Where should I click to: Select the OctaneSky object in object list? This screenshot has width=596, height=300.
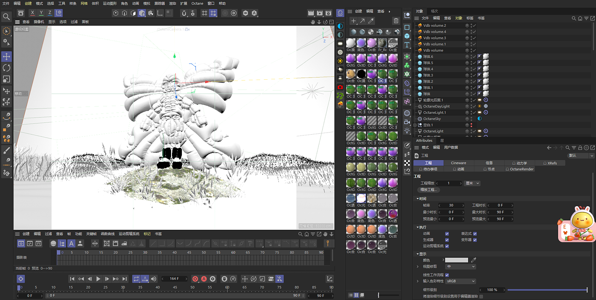pos(432,119)
